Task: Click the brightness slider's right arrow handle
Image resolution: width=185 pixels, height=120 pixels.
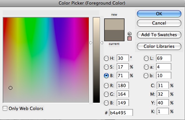Action: [x=102, y=43]
